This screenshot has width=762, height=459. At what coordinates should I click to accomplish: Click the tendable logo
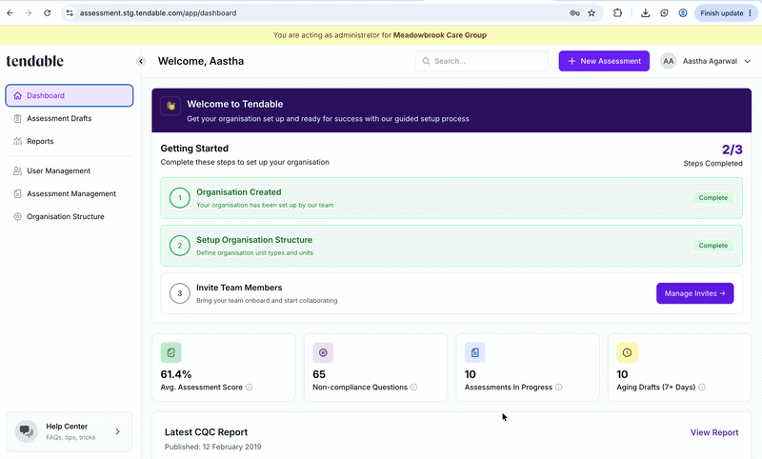35,61
